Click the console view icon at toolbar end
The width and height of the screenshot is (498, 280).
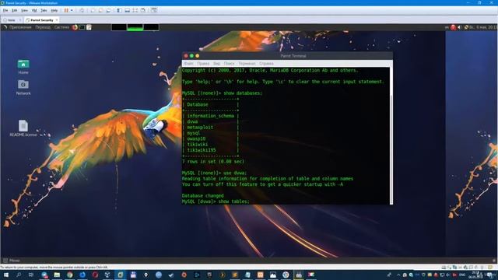click(154, 10)
